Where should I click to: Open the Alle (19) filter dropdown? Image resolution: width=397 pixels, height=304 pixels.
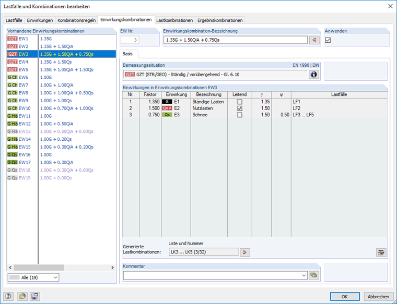point(33,277)
